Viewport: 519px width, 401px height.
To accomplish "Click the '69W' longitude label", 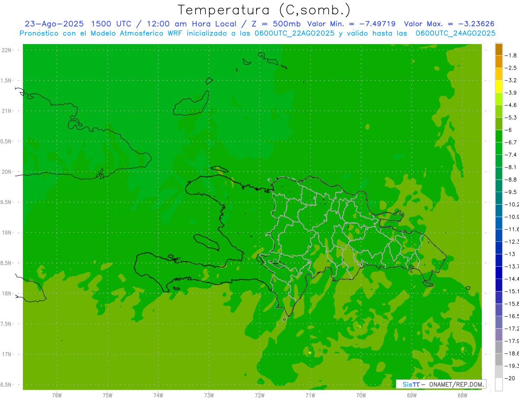I will coord(412,395).
